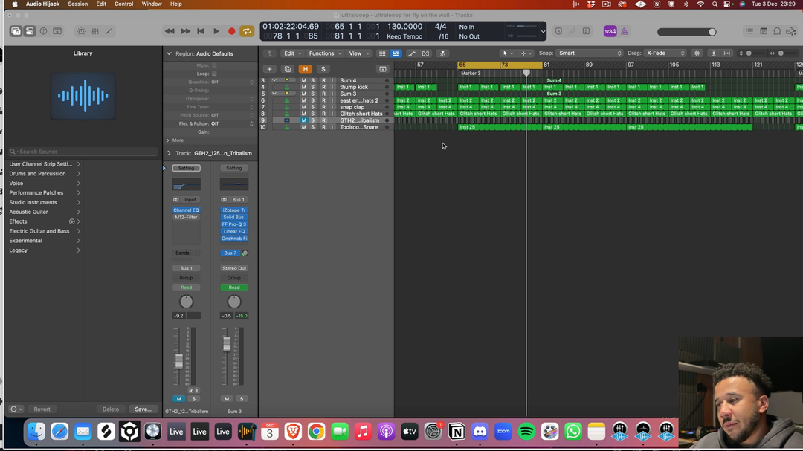
Task: Open the Loop Browser icon
Action: [777, 31]
